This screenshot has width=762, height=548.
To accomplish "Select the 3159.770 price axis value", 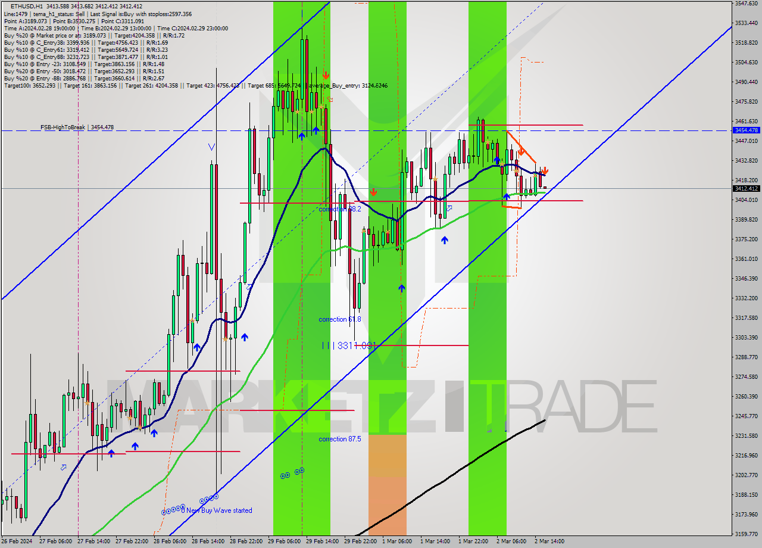I will click(746, 534).
